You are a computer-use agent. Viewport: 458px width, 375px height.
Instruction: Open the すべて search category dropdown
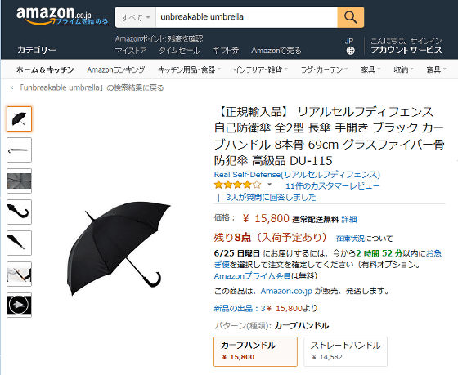click(136, 17)
